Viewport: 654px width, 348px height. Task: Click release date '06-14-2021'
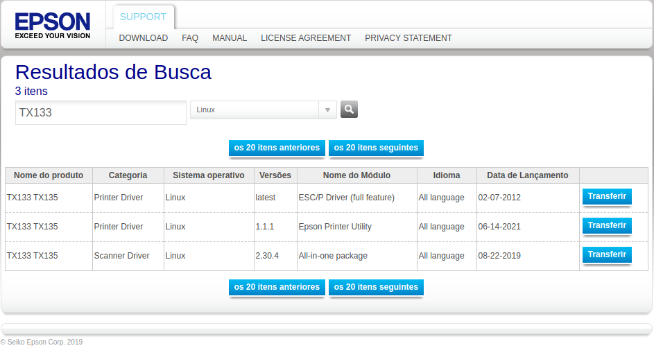point(499,227)
